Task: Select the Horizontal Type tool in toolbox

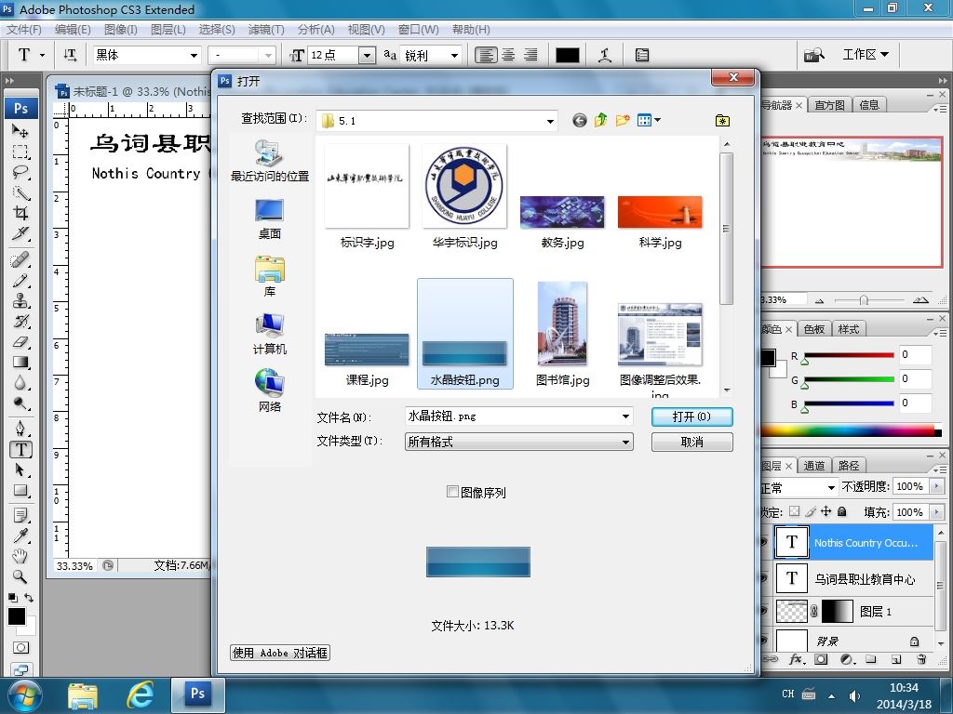Action: point(20,449)
